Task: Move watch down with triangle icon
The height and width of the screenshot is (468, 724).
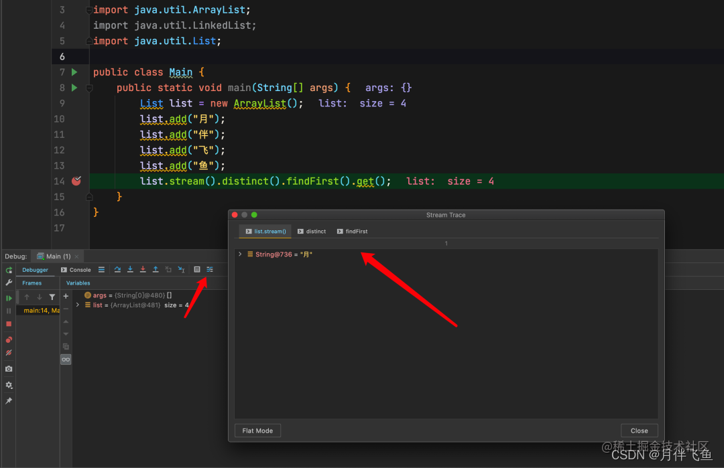Action: click(x=66, y=334)
